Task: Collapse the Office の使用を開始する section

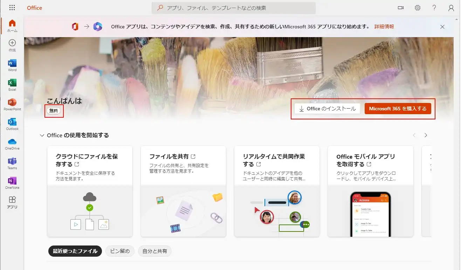Action: tap(42, 135)
